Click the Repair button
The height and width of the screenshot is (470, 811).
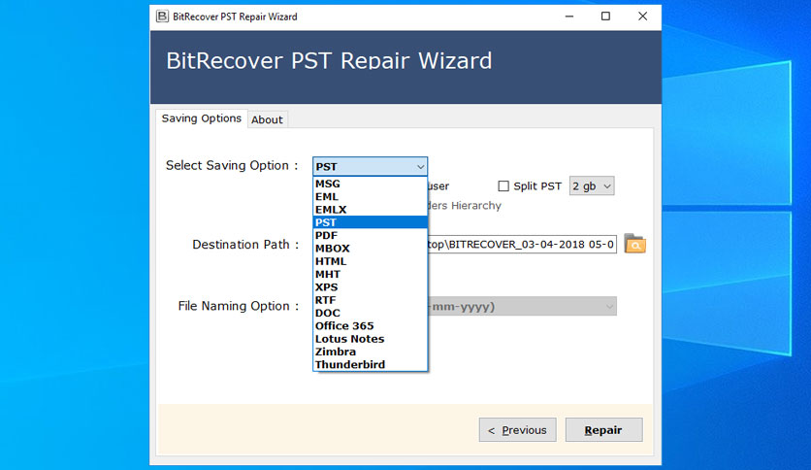pyautogui.click(x=603, y=429)
